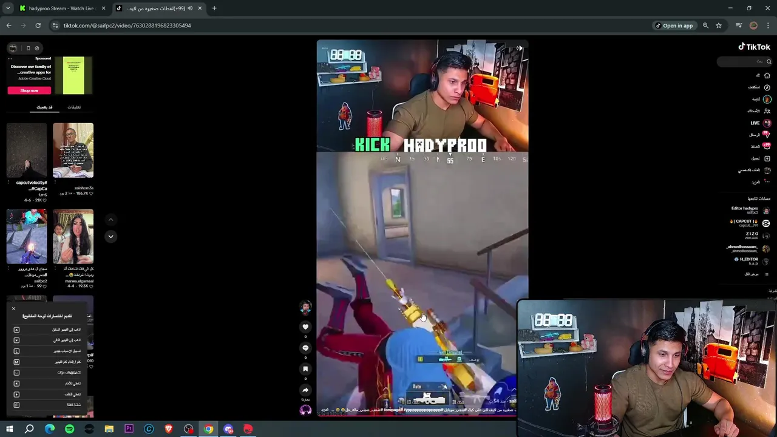
Task: Go back in the browser
Action: coord(8,25)
